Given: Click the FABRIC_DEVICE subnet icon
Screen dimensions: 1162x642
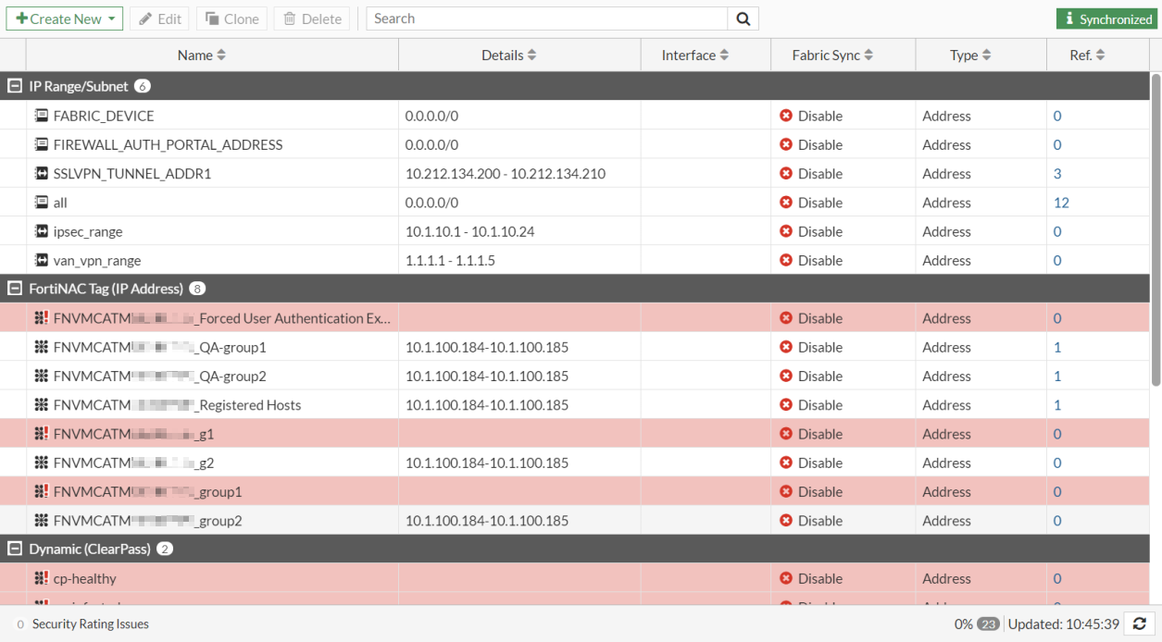Looking at the screenshot, I should (x=42, y=116).
